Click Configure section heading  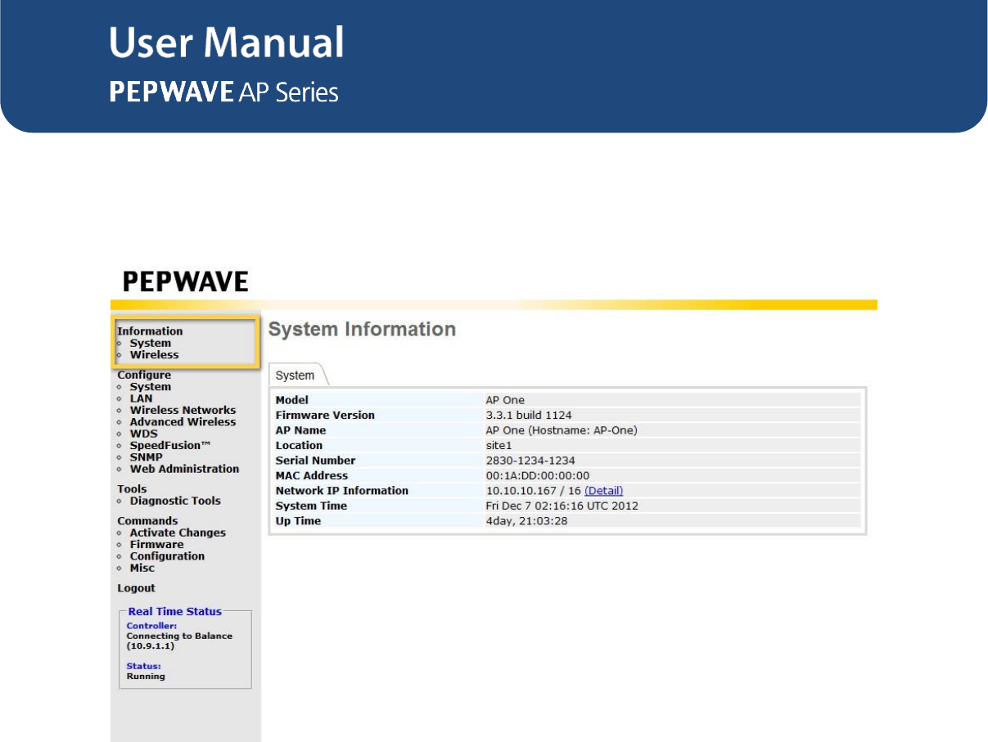[x=144, y=375]
